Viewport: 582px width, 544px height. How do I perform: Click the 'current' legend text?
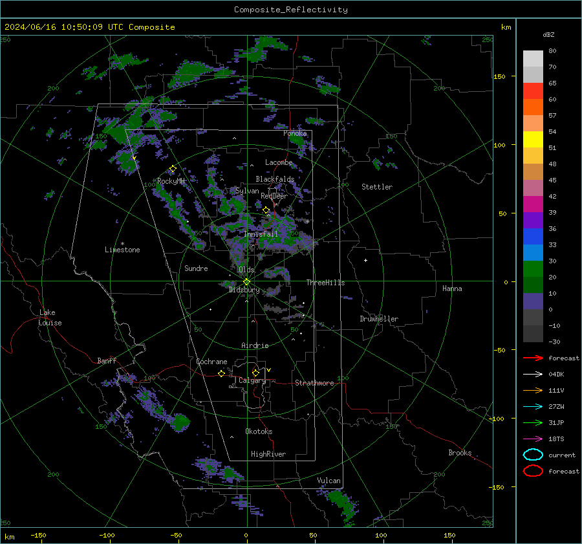click(x=562, y=455)
